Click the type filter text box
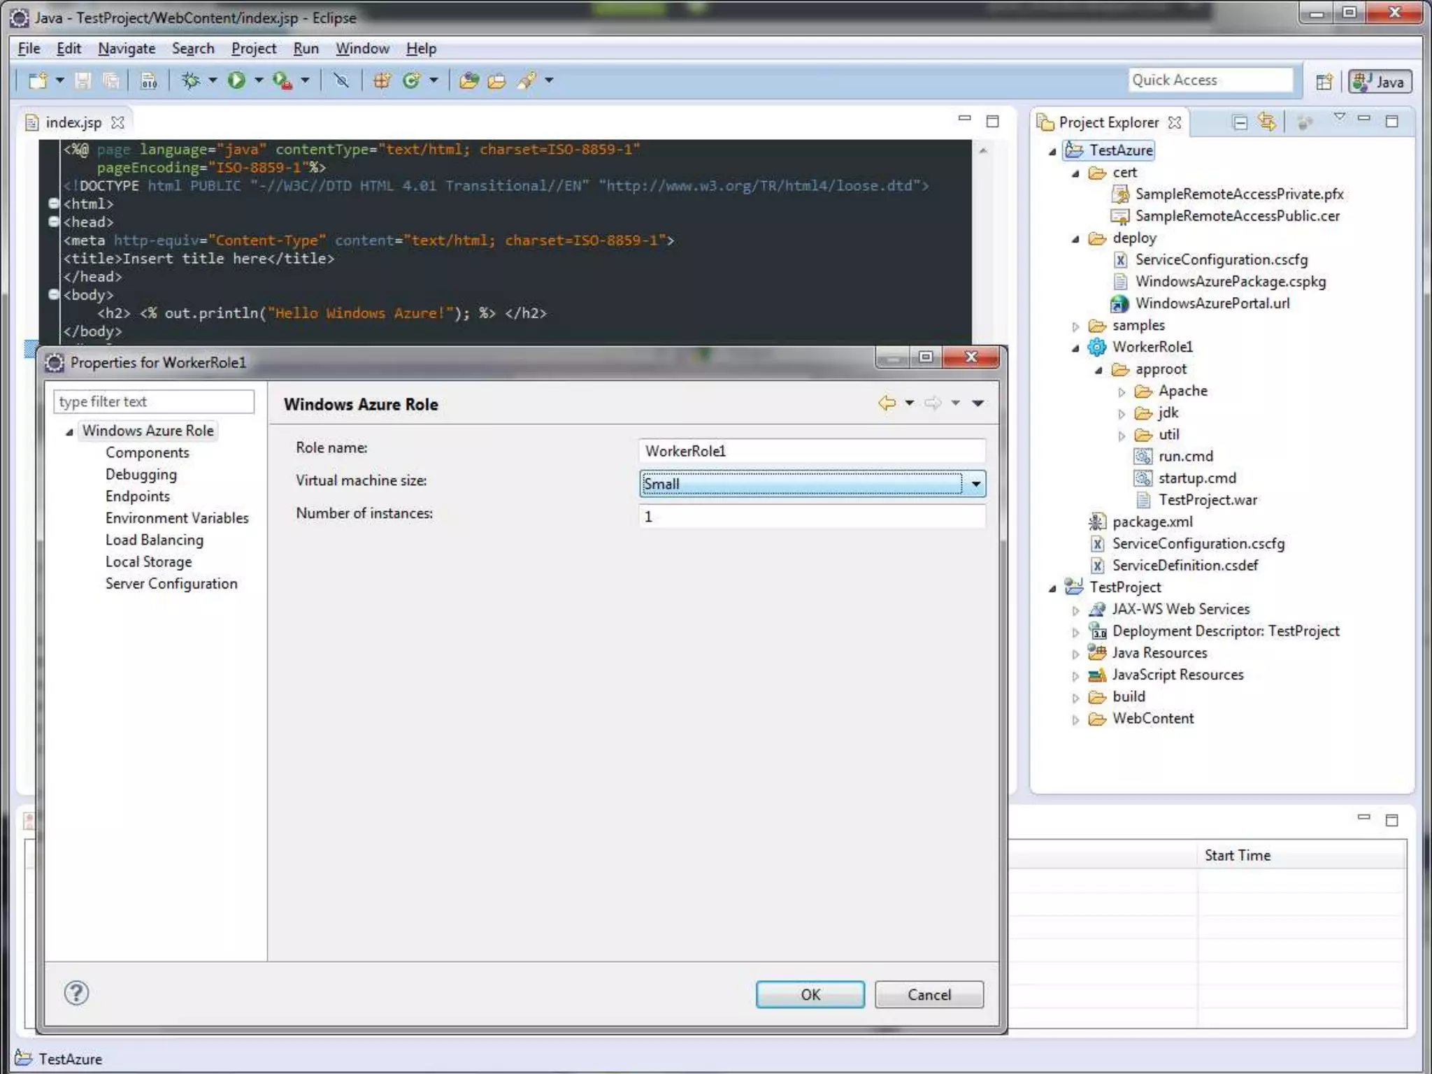 coord(153,401)
